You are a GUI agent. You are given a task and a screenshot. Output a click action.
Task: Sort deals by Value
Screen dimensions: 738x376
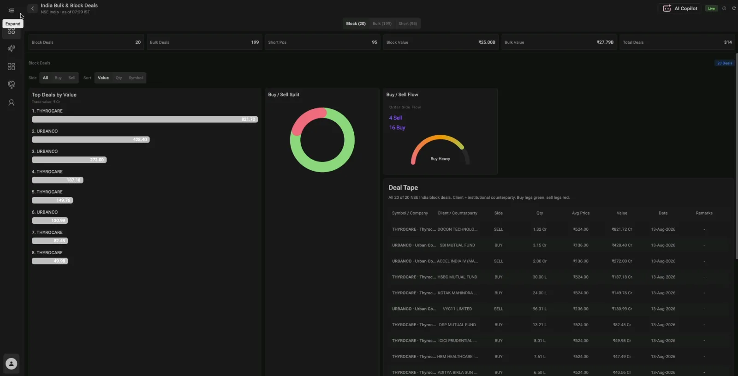tap(103, 78)
